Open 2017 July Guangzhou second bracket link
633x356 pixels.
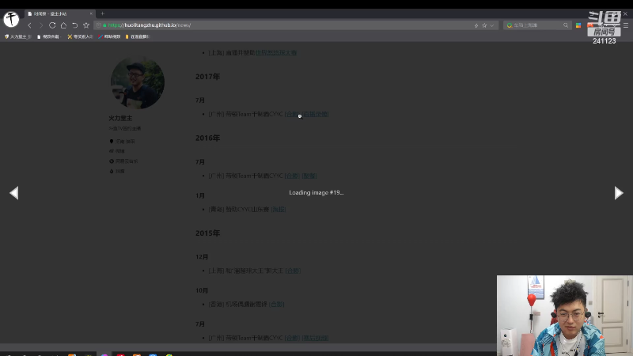click(315, 114)
